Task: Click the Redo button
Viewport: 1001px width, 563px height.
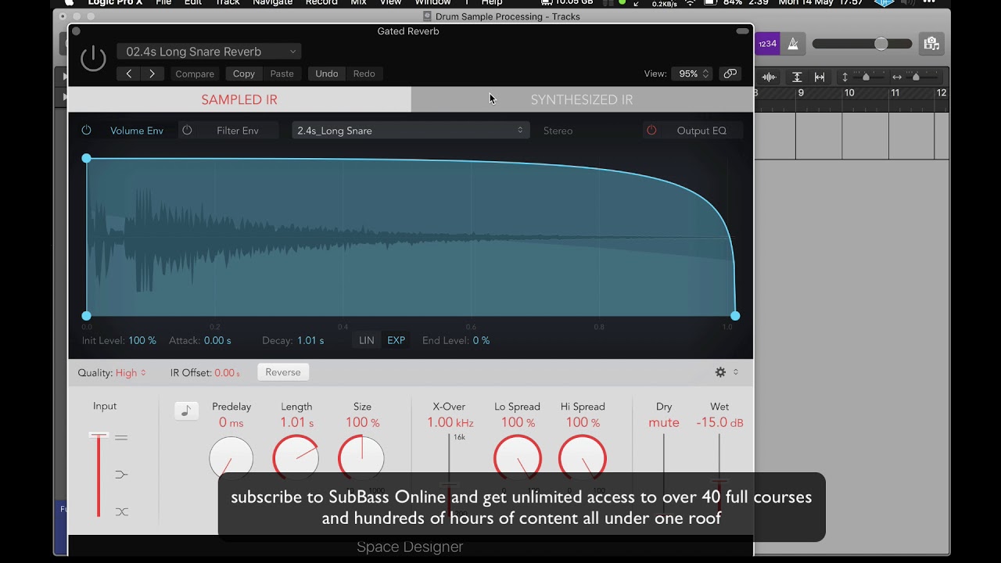Action: click(x=364, y=74)
